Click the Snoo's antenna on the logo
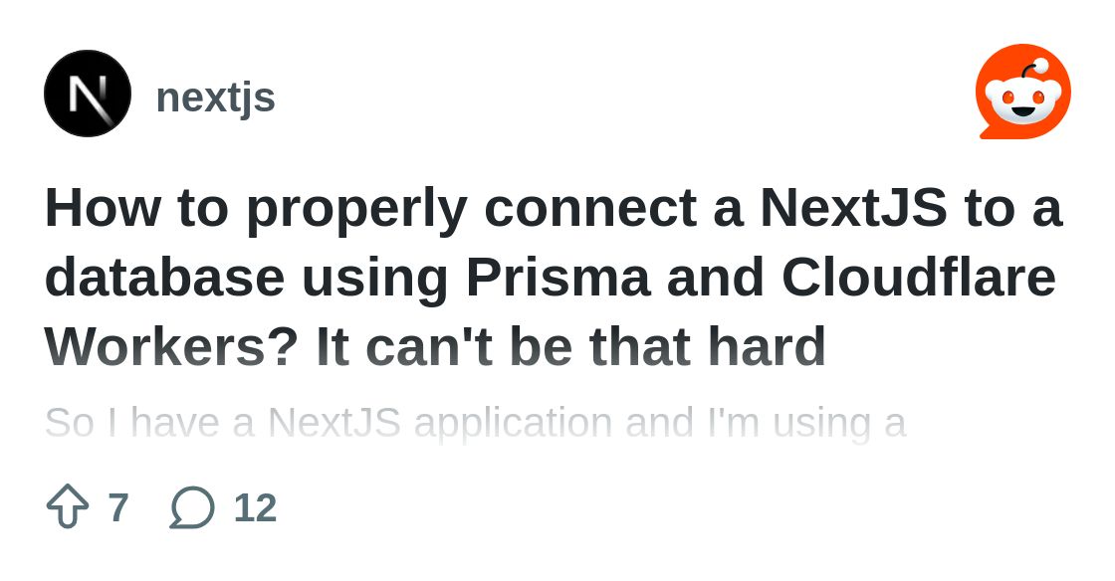This screenshot has width=1115, height=581. (1039, 63)
